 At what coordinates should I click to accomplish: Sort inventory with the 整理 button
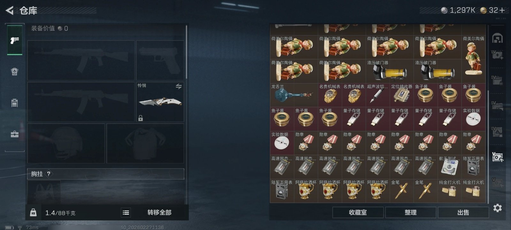410,212
